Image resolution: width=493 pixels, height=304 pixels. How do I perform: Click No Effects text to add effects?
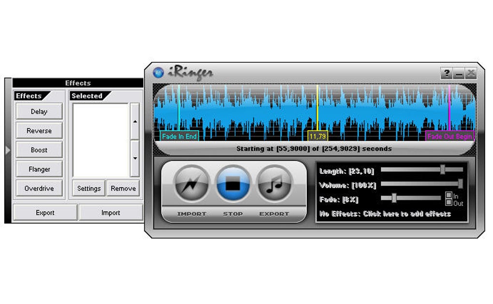pos(385,214)
